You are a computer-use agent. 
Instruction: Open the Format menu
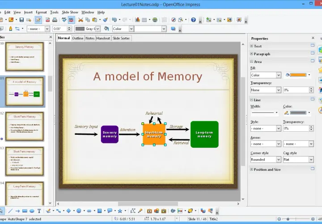pyautogui.click(x=41, y=13)
